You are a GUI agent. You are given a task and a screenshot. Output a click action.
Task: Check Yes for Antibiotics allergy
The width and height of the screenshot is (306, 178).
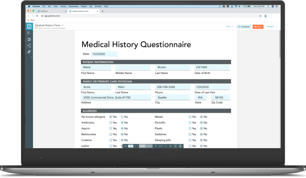point(111,122)
